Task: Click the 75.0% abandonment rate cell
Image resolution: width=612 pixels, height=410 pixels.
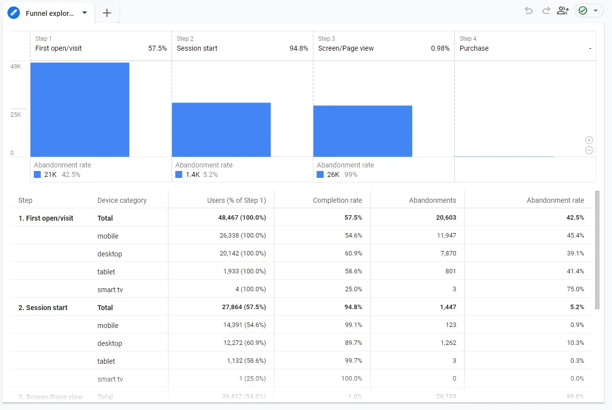Action: 575,289
